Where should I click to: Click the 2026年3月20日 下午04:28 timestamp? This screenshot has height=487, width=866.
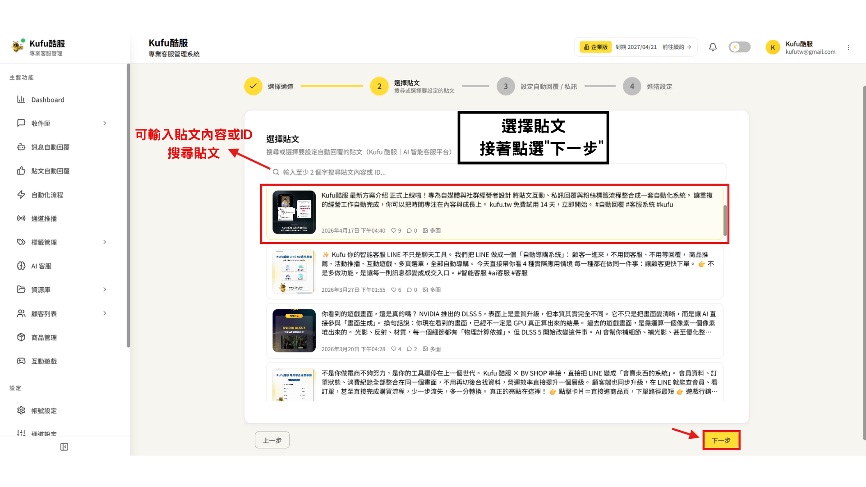[x=353, y=349]
